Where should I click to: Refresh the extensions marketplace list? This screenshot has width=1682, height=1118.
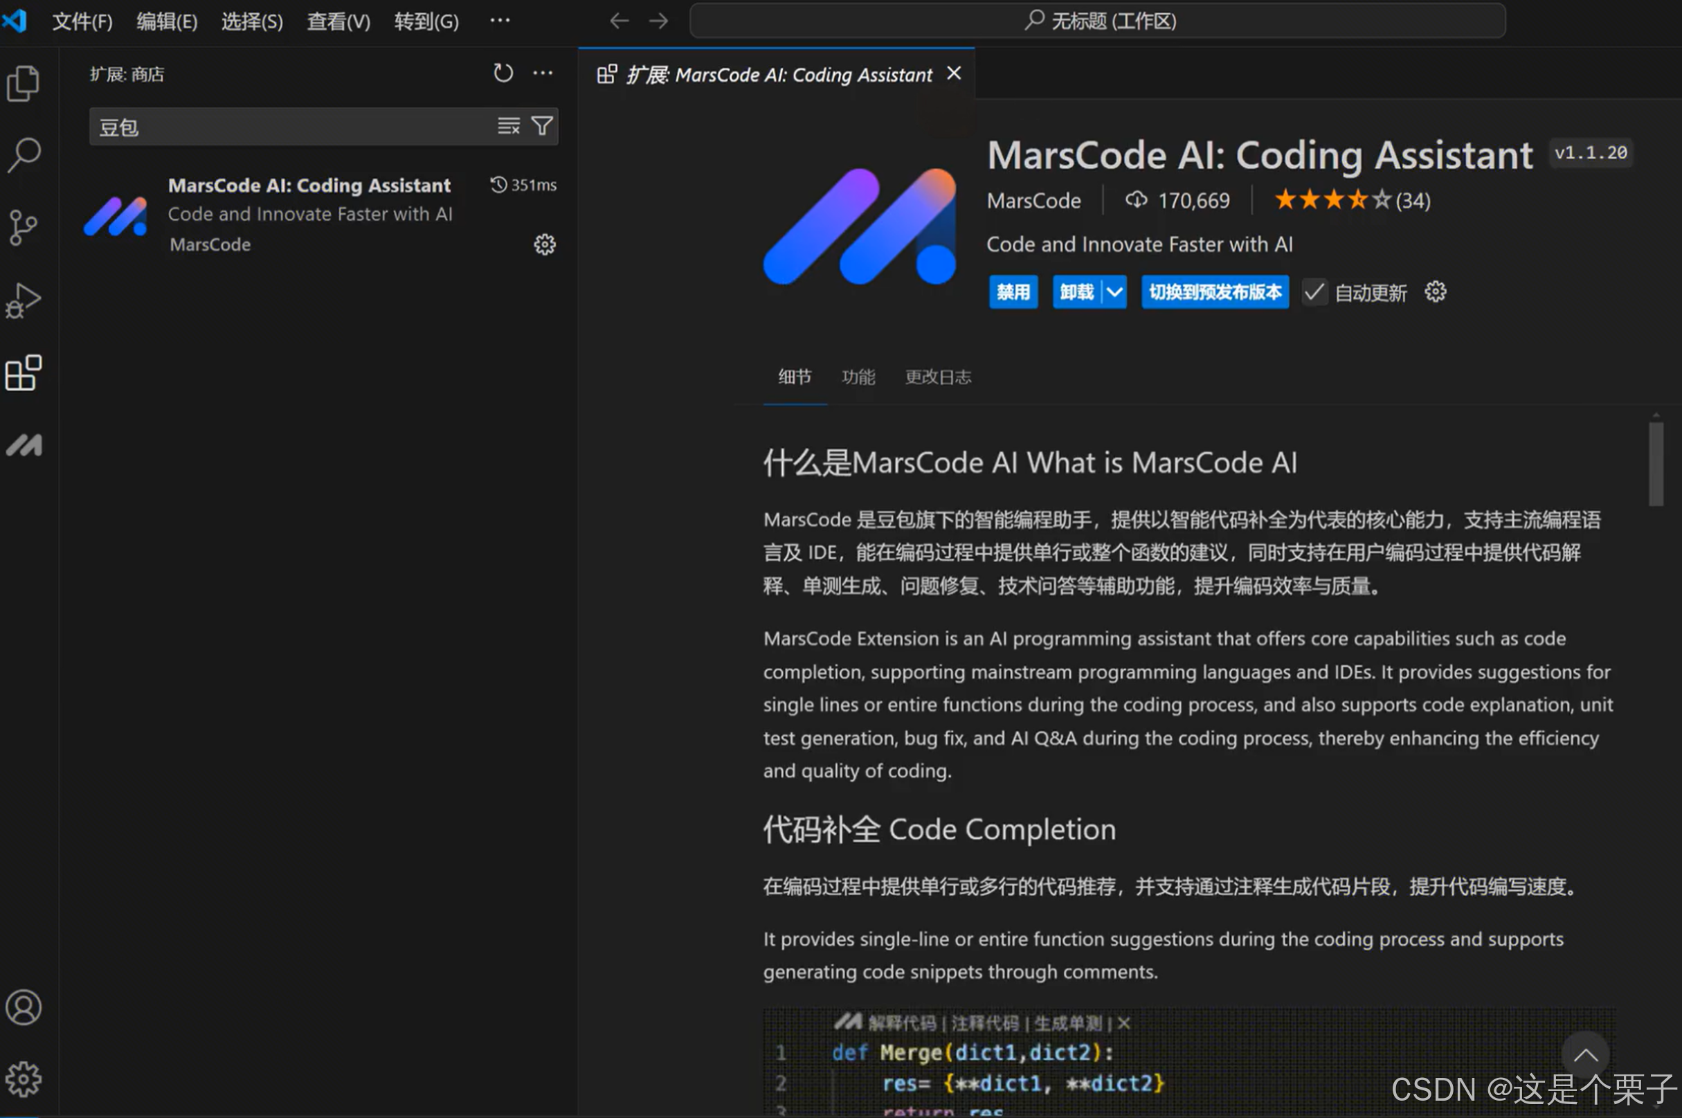click(x=503, y=73)
